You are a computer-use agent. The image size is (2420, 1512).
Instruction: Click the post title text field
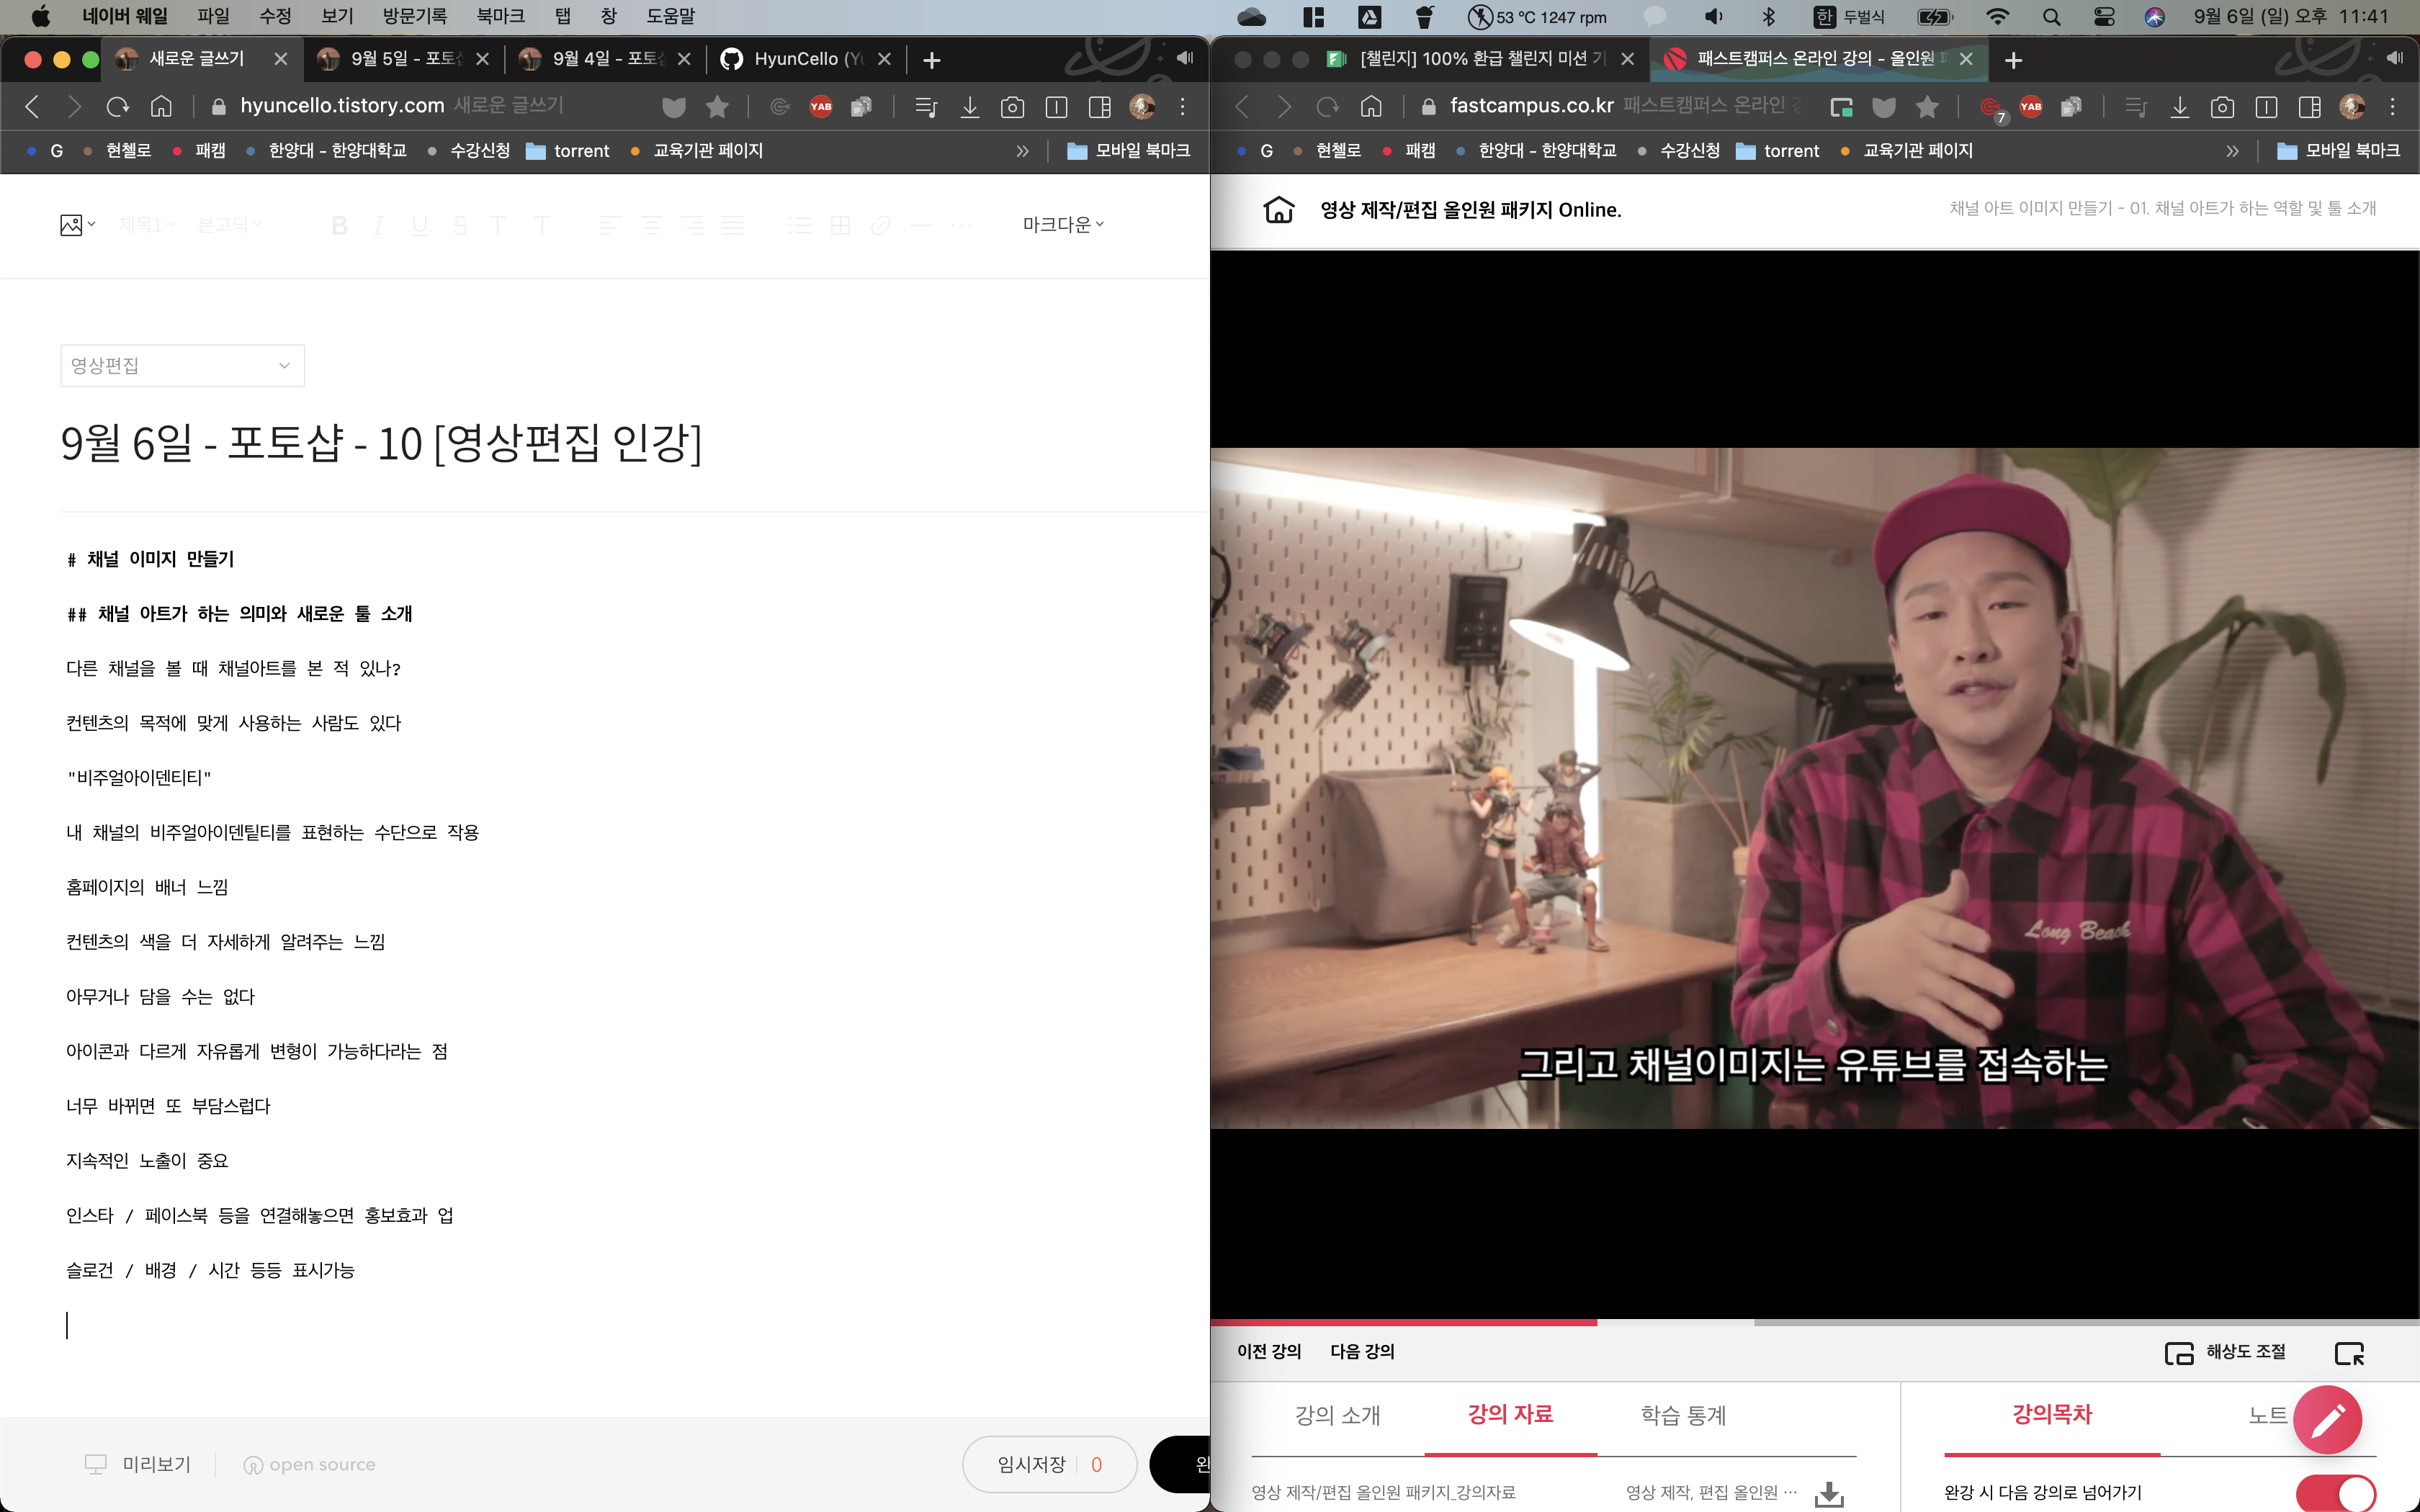point(381,443)
